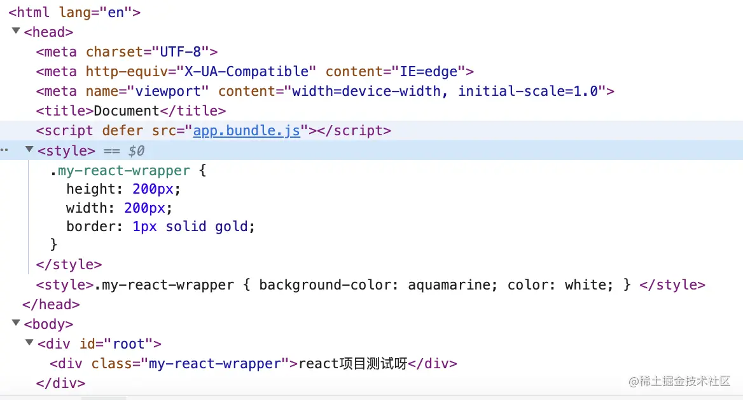Open the three-dots menu beside selected style
The image size is (743, 400).
click(x=4, y=150)
